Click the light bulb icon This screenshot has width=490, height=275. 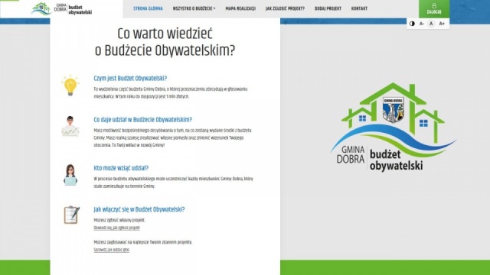pos(70,85)
